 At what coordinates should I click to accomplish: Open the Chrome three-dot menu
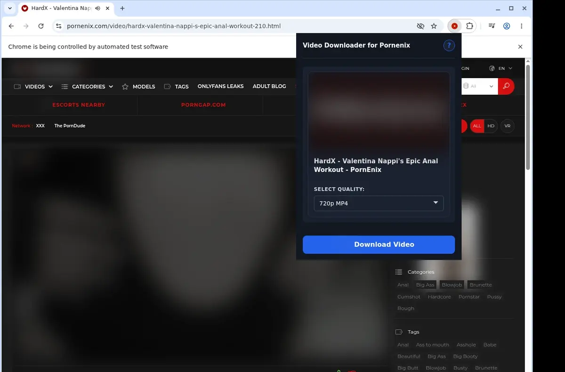coord(521,26)
